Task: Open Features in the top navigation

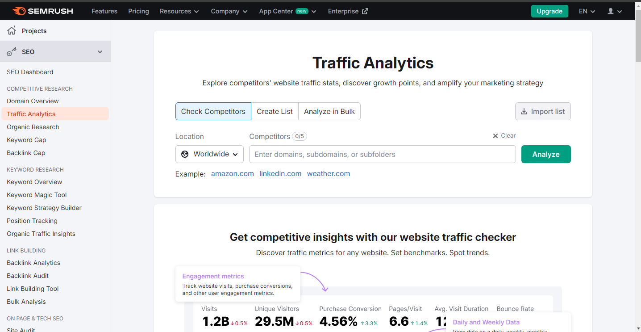Action: pos(104,11)
